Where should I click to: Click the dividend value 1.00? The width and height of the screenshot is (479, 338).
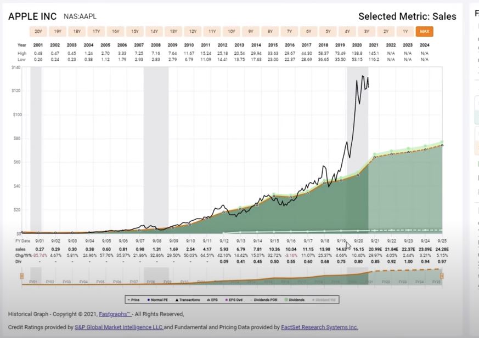[408, 261]
